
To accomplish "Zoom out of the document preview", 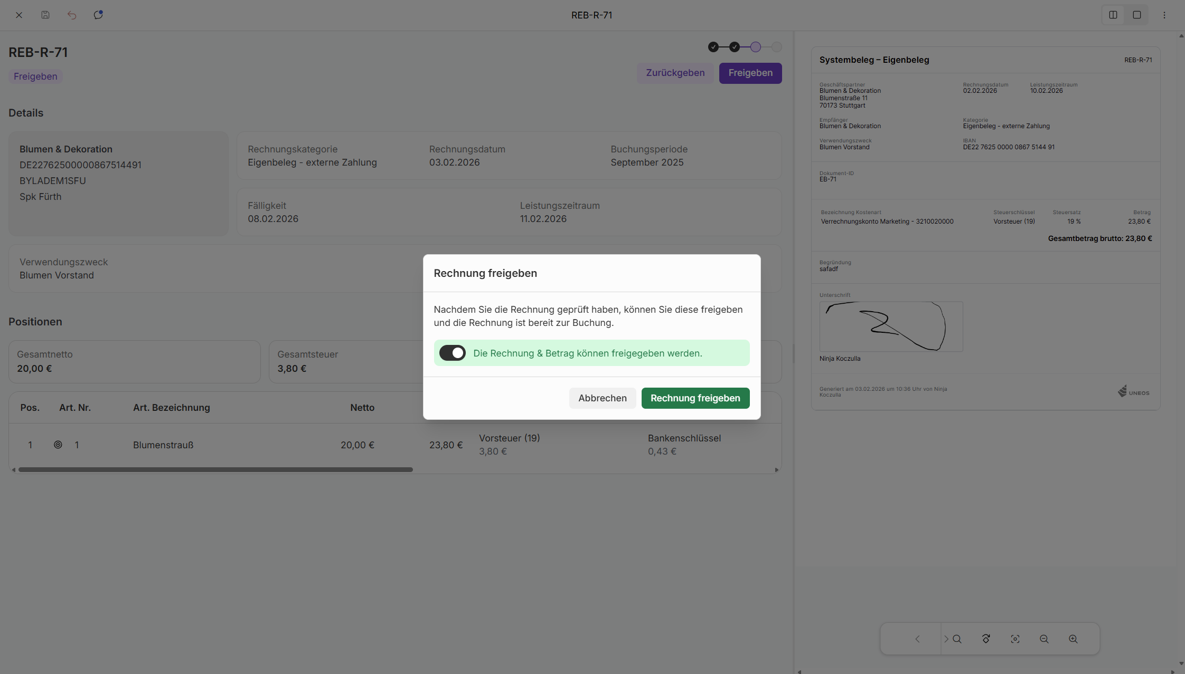I will click(x=1044, y=639).
